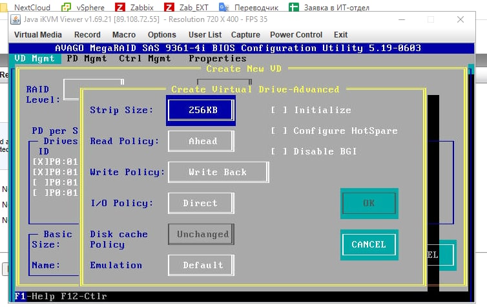Open the Capture menu
The image size is (487, 307).
(x=245, y=35)
